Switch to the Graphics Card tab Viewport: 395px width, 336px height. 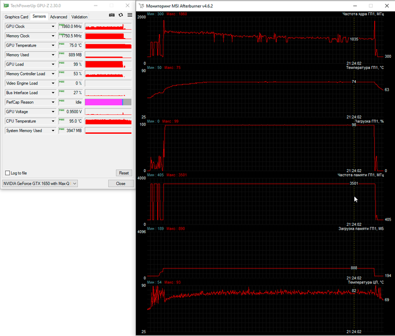pos(16,17)
